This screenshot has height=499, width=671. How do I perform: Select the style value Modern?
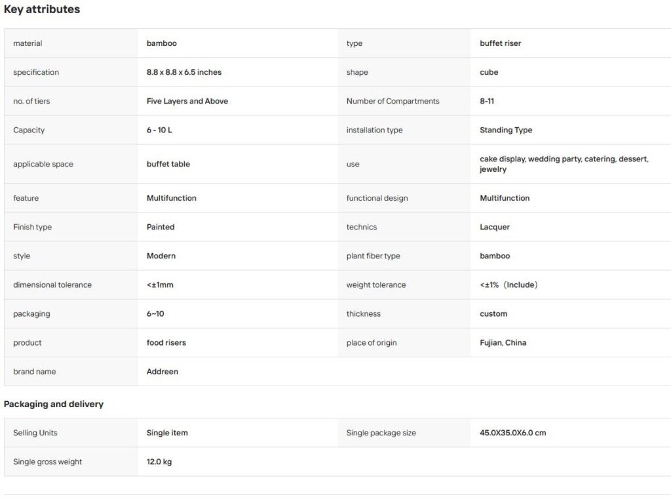click(x=161, y=256)
